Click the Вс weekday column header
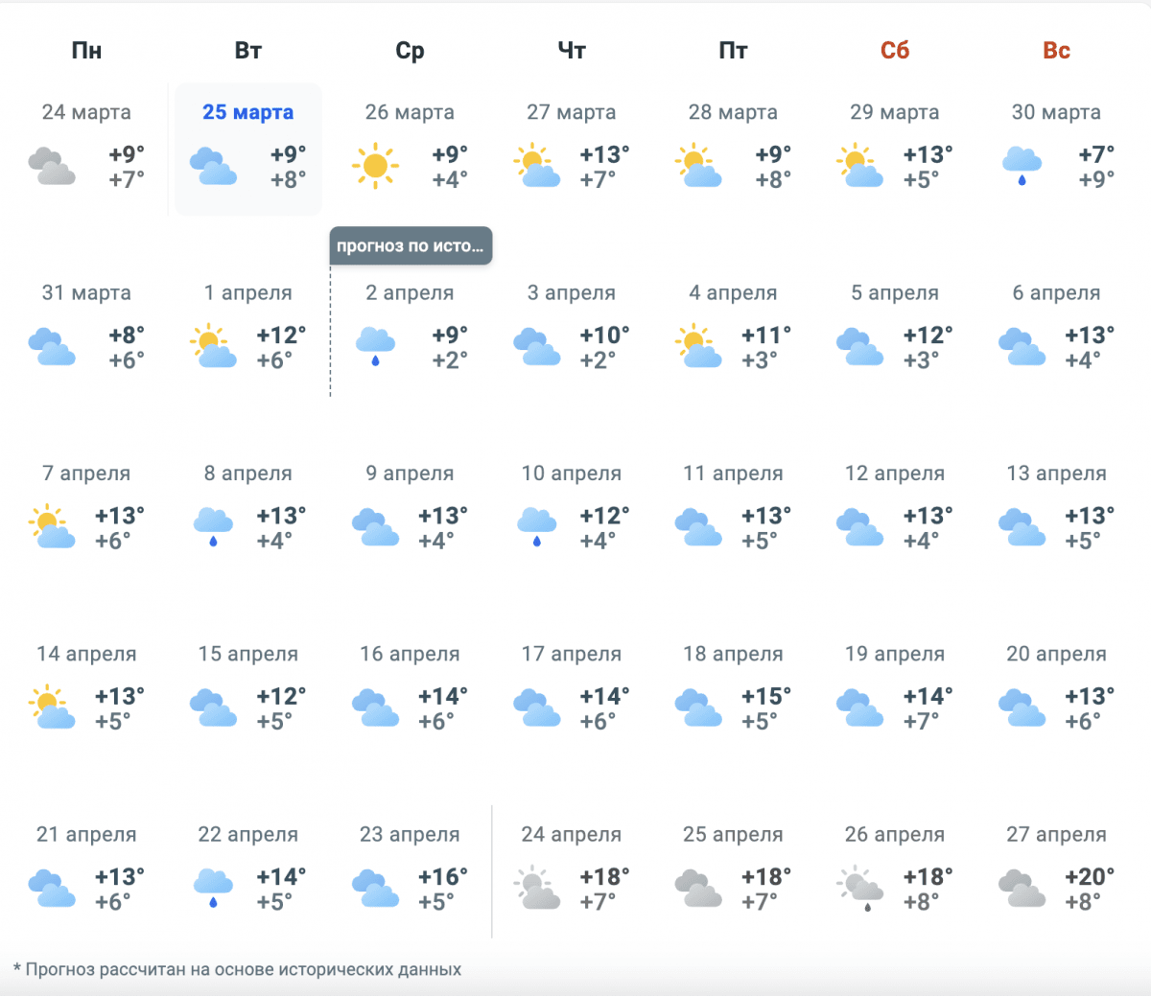The image size is (1151, 996). [x=1056, y=51]
